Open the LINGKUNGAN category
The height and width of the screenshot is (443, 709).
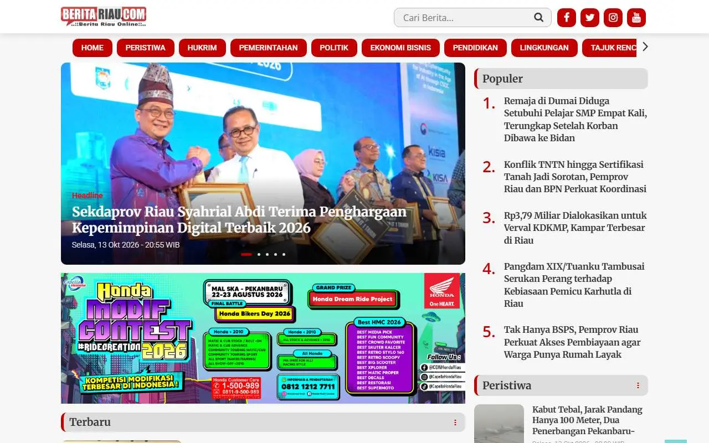(x=544, y=48)
